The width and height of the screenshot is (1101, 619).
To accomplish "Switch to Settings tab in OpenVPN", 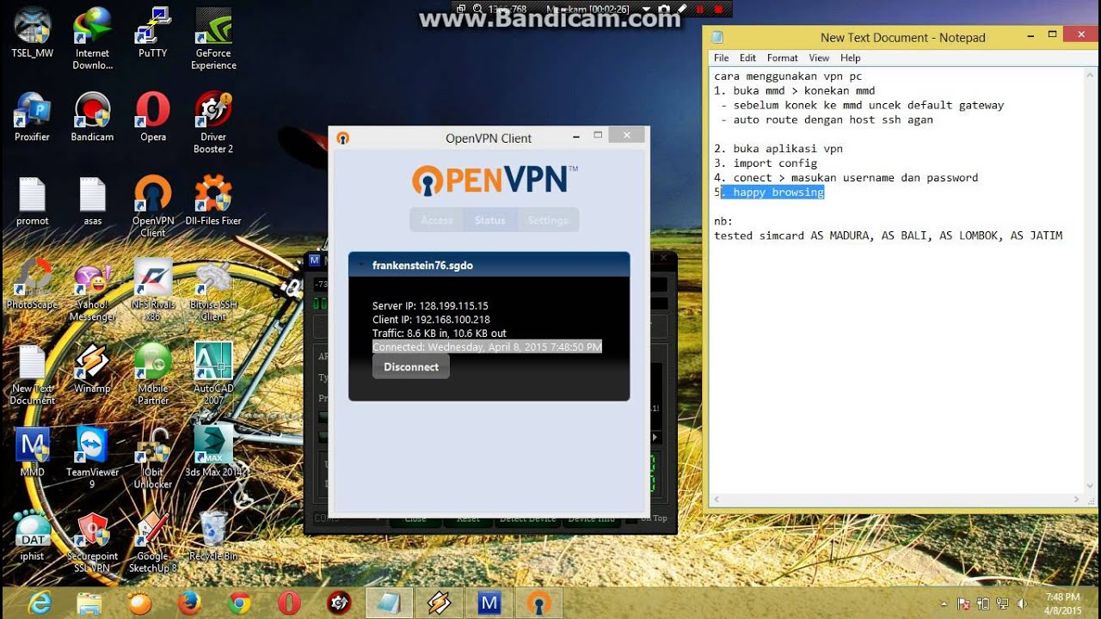I will coord(548,220).
